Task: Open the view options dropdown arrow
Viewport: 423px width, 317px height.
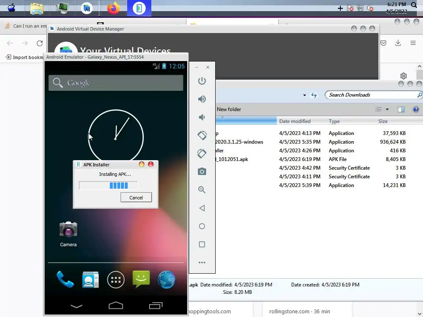Action: point(387,109)
